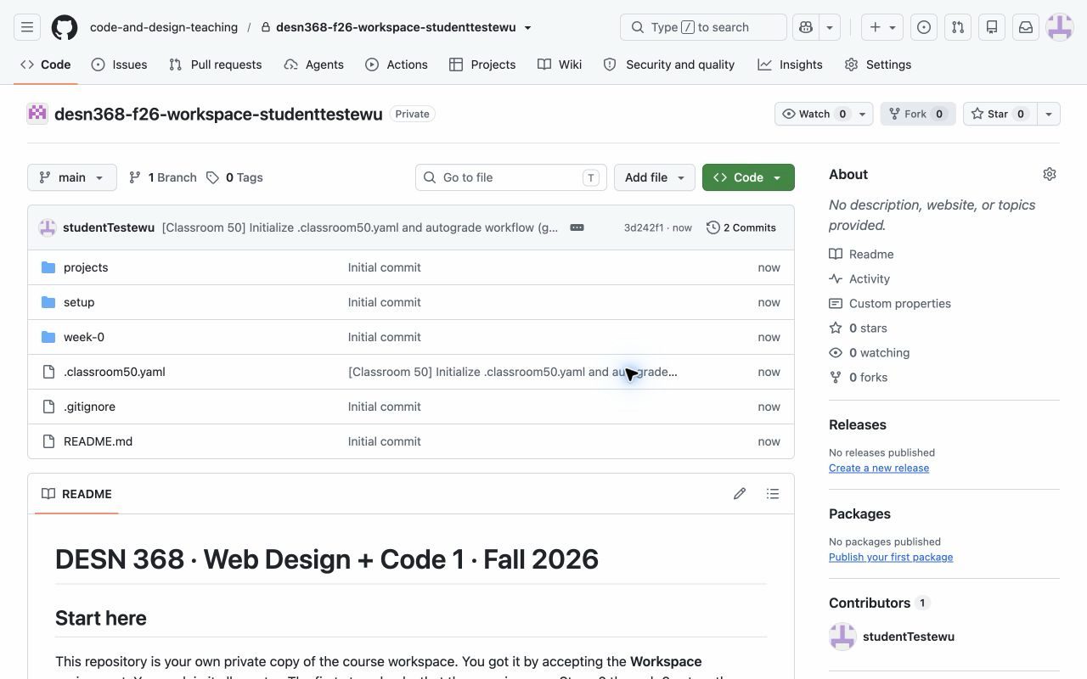Open Readme link in About sidebar
Image resolution: width=1087 pixels, height=679 pixels.
862,254
